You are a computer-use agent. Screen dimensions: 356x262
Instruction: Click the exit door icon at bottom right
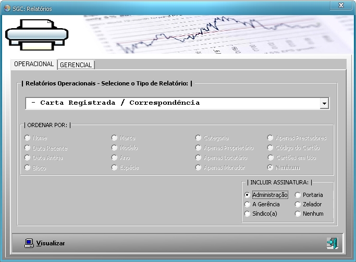[x=332, y=243]
